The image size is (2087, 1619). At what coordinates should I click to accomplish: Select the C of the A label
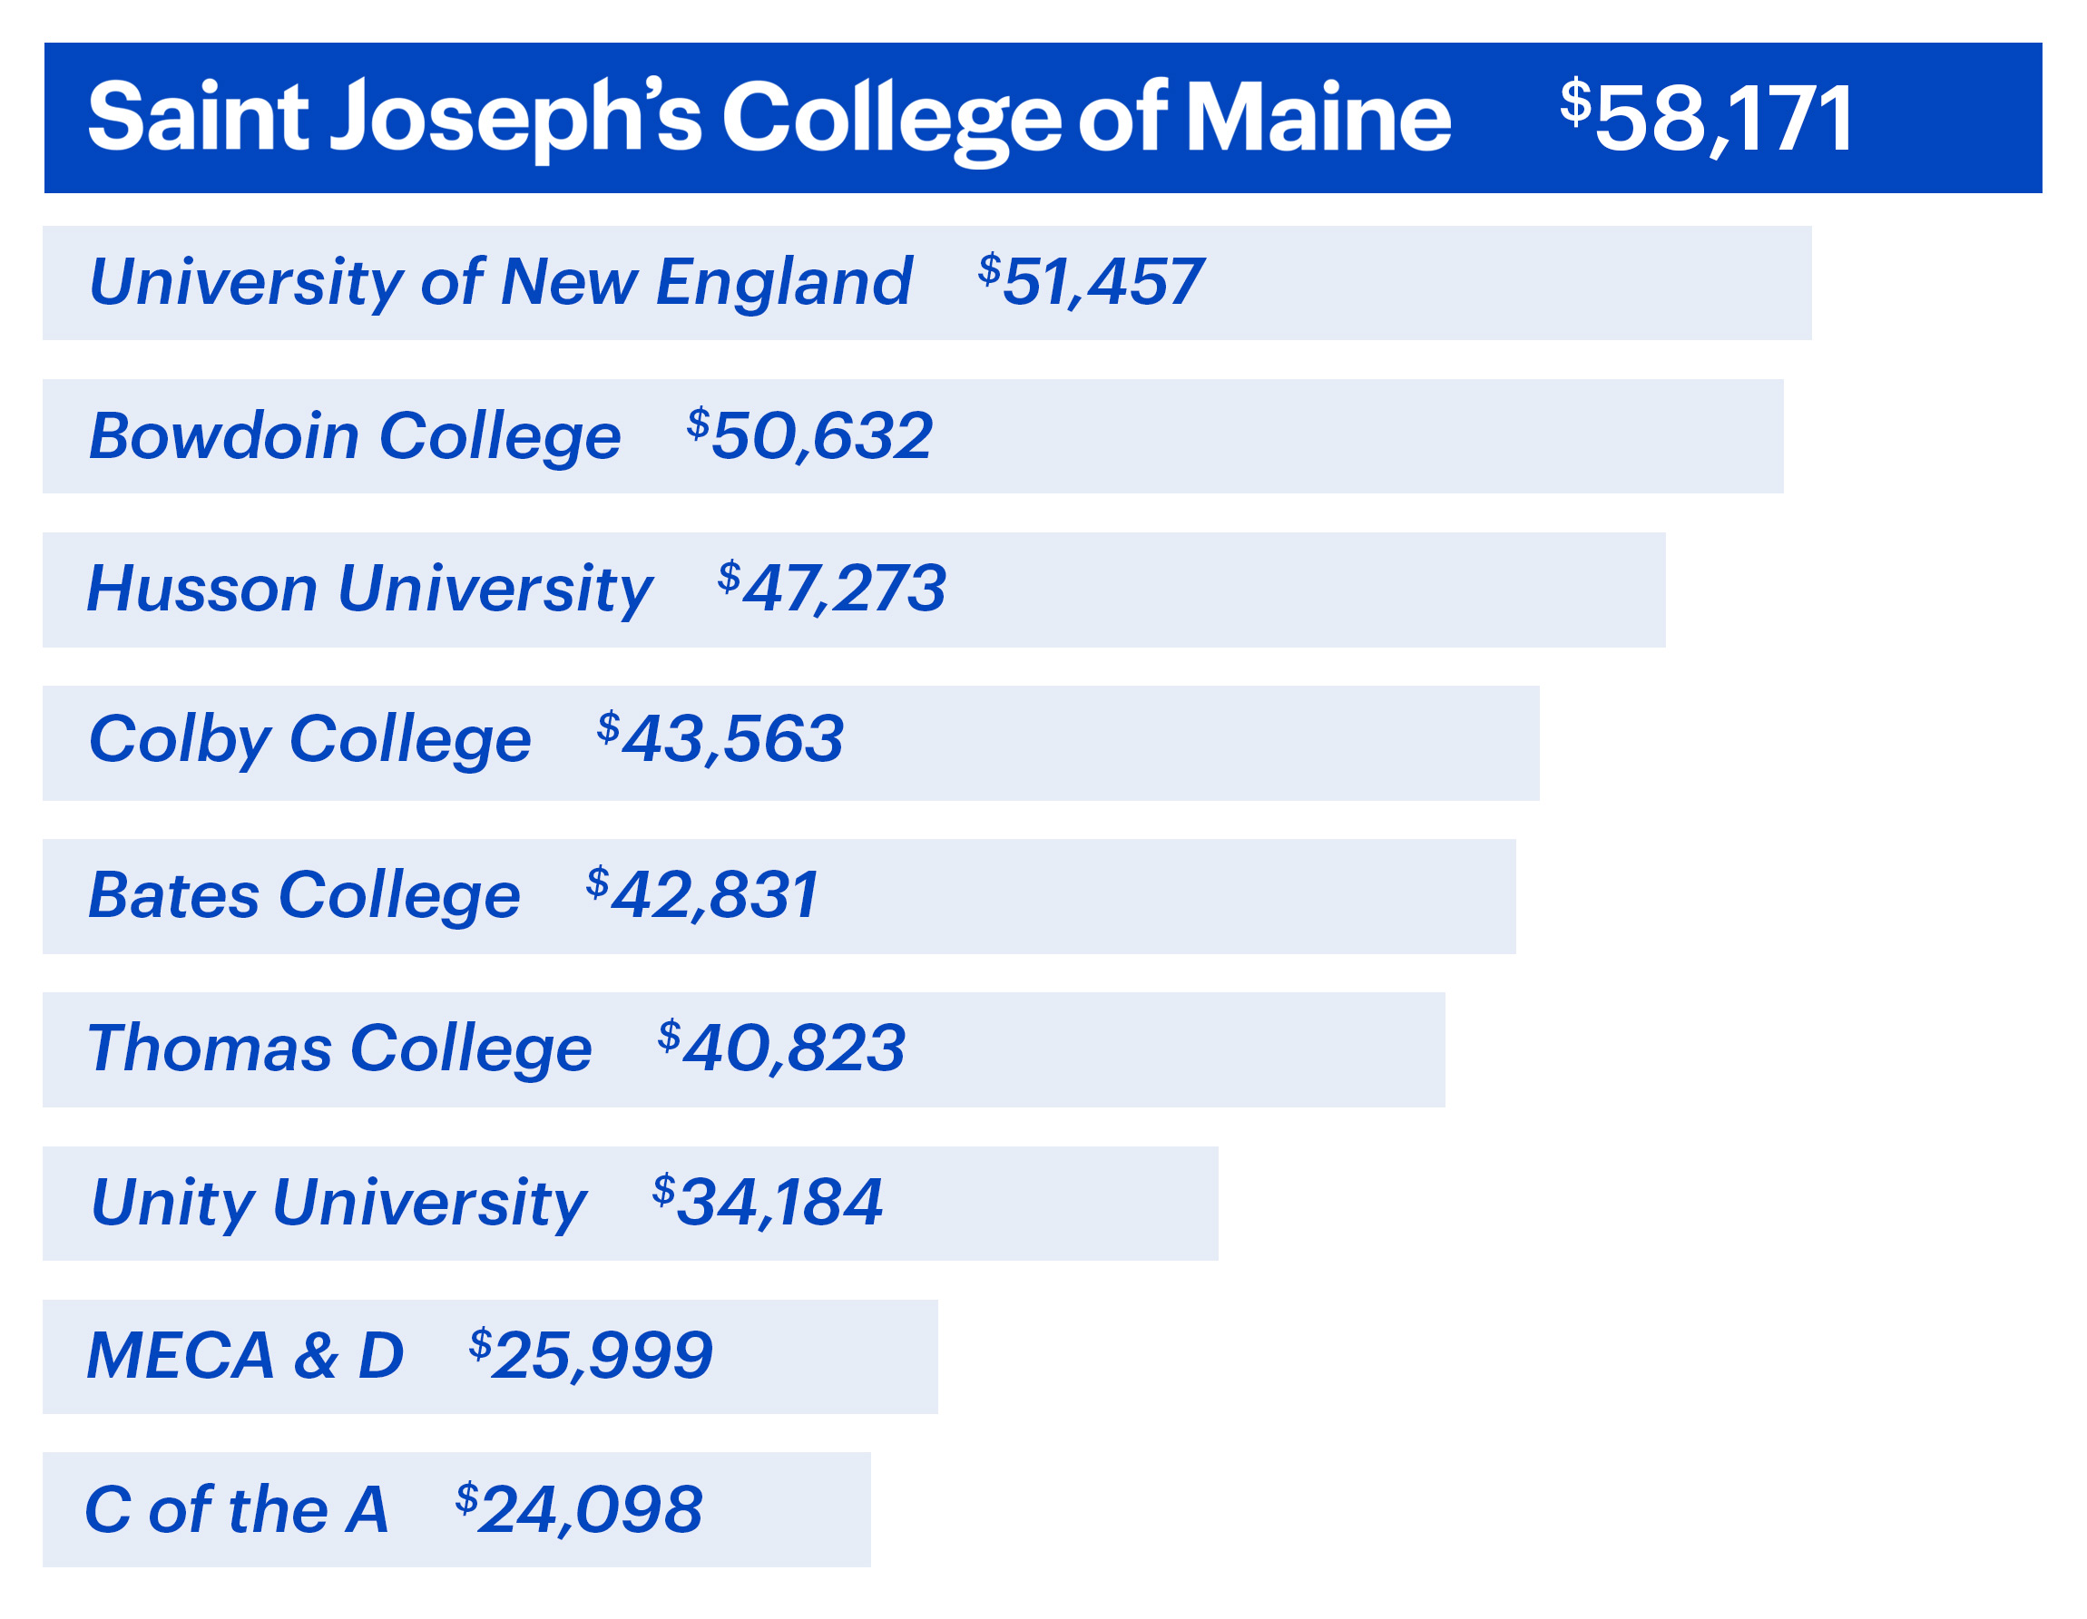tap(236, 1510)
